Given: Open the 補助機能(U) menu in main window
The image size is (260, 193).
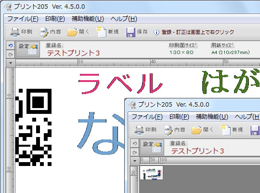Looking at the screenshot, I should tap(88, 19).
